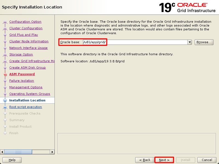Go to the Cluster Configuration step
219x164 pixels.
[x=26, y=28]
